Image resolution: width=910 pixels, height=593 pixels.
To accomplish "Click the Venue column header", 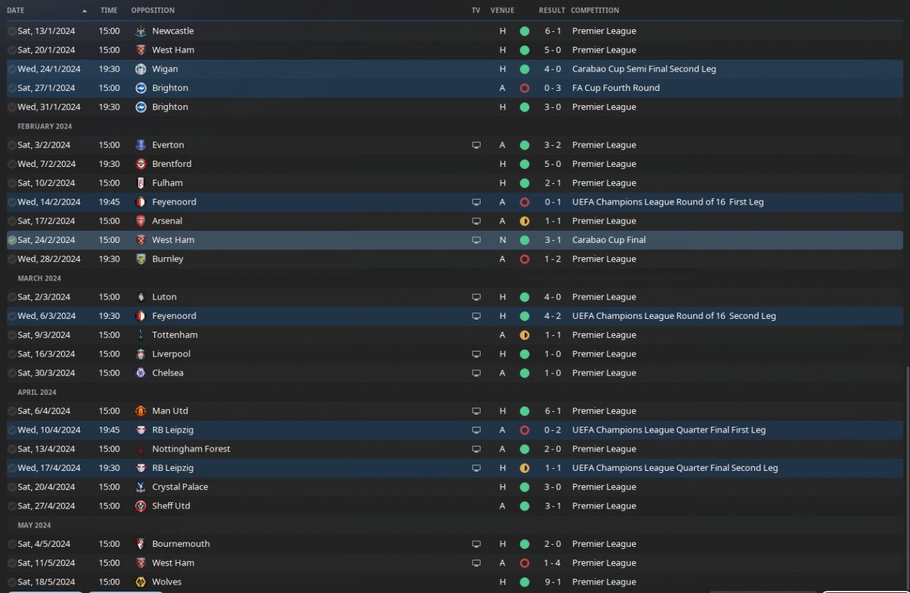I will pos(503,11).
